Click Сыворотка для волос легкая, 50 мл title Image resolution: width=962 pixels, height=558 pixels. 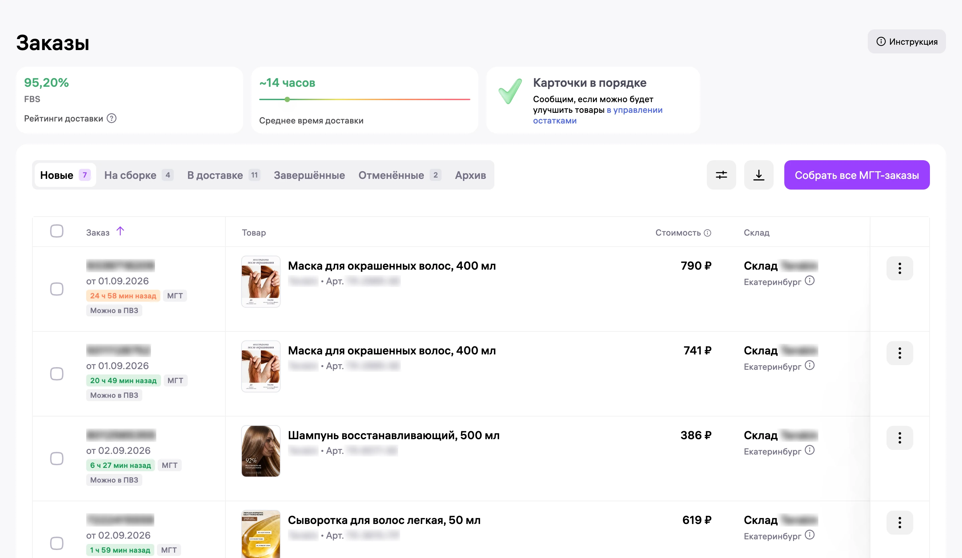coord(384,520)
